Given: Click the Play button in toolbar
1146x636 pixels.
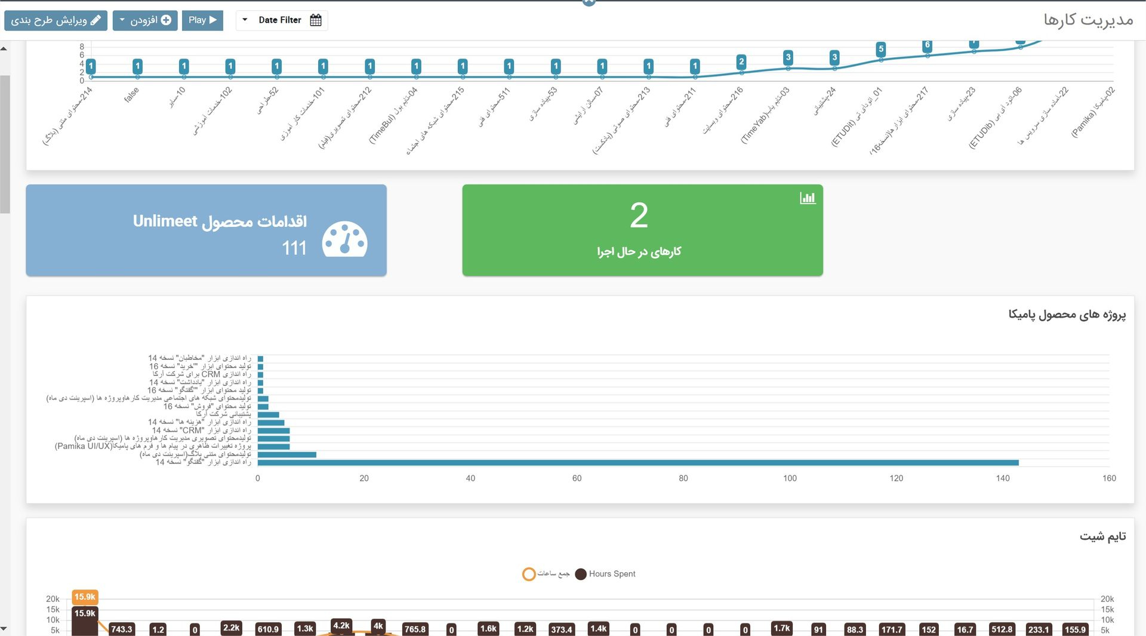Looking at the screenshot, I should pyautogui.click(x=202, y=20).
